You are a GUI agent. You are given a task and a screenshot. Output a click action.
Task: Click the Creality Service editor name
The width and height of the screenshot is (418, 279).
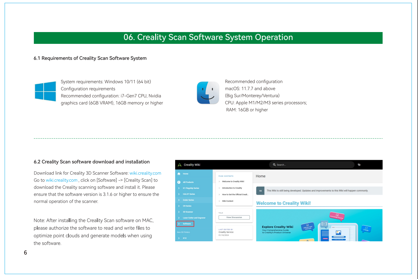226,232
